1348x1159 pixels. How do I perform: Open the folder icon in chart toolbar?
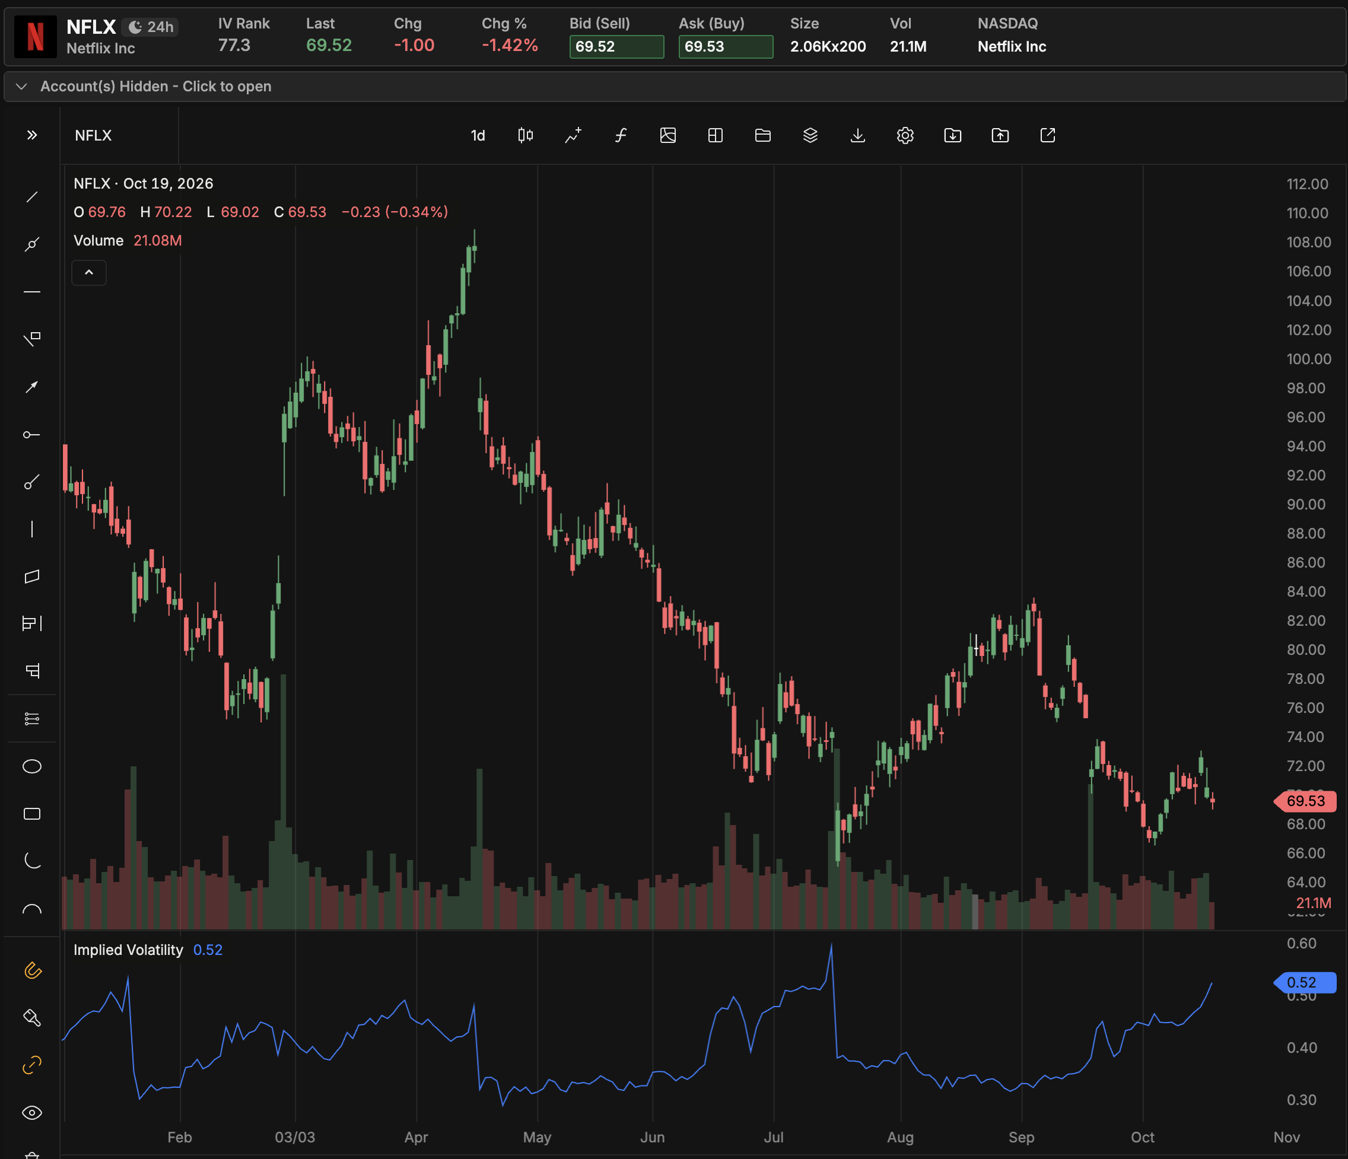763,135
